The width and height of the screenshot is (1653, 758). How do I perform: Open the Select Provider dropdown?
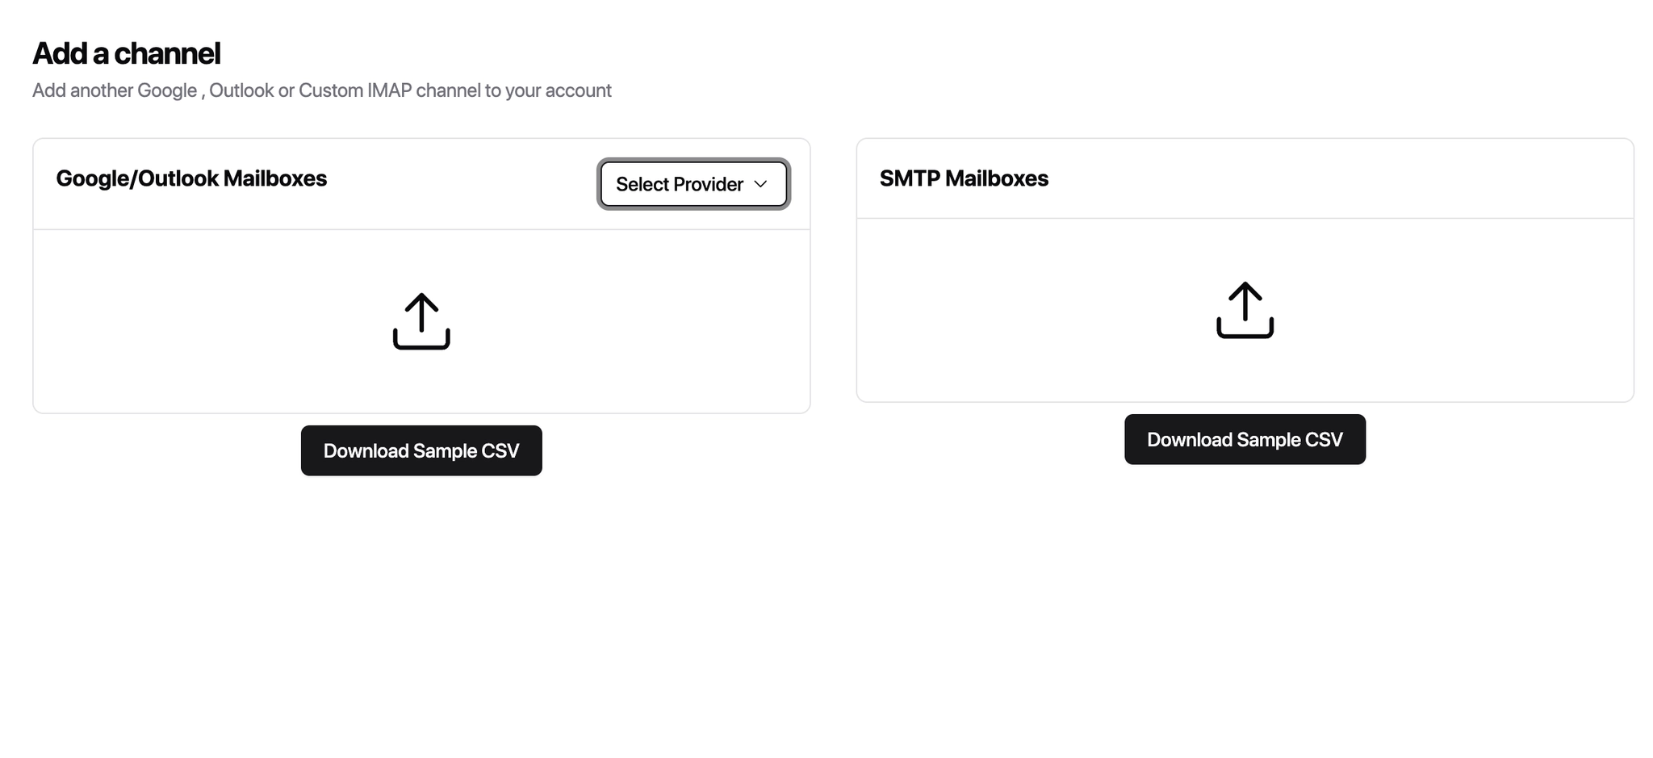[693, 184]
